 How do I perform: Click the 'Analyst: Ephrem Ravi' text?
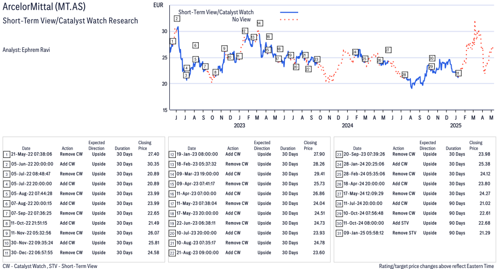tap(26, 50)
